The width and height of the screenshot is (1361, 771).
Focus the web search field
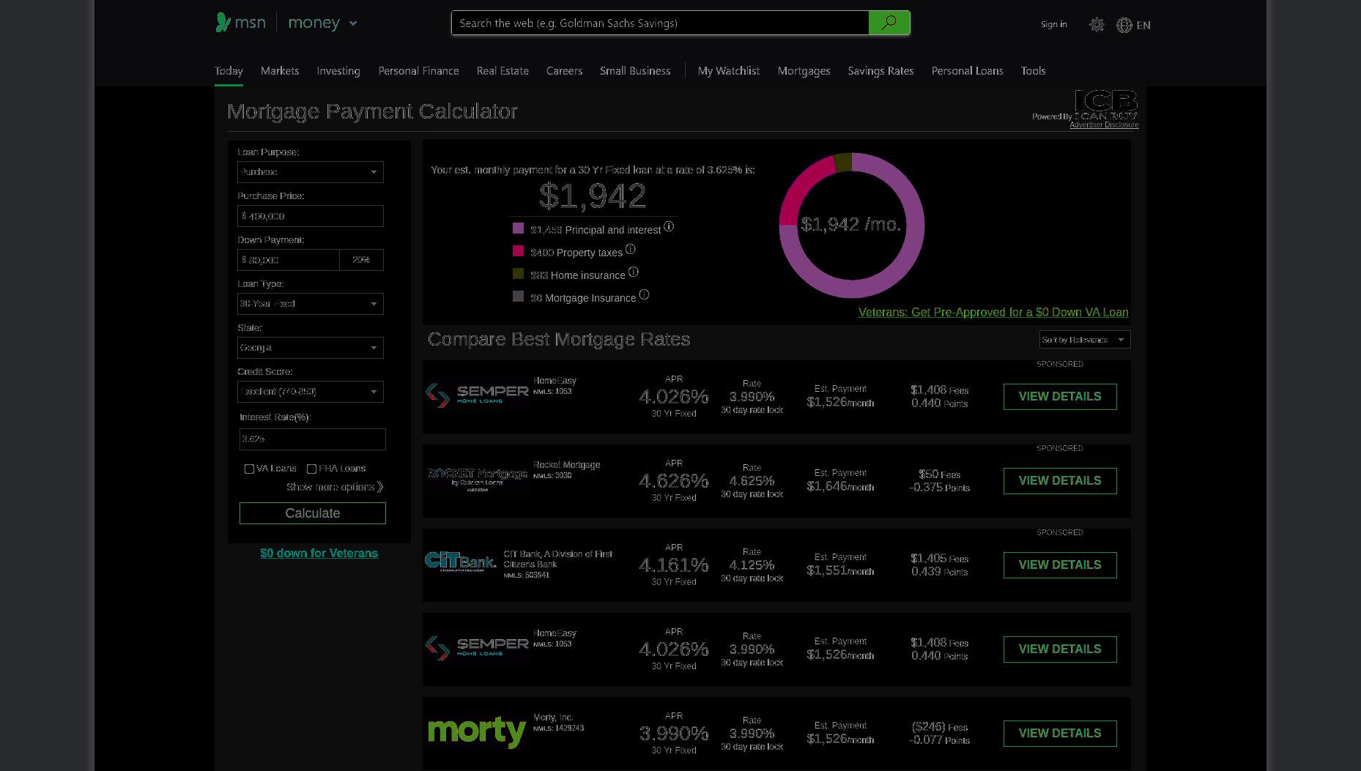click(660, 23)
